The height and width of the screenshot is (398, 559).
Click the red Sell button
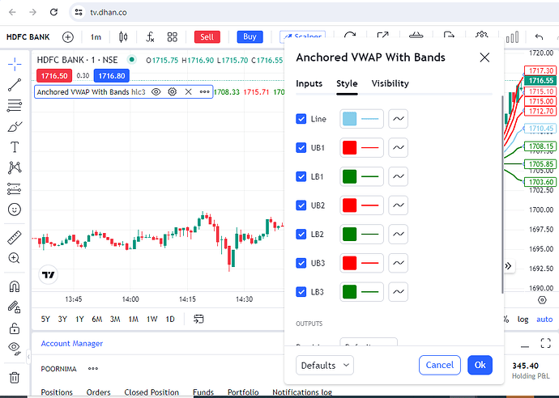207,37
